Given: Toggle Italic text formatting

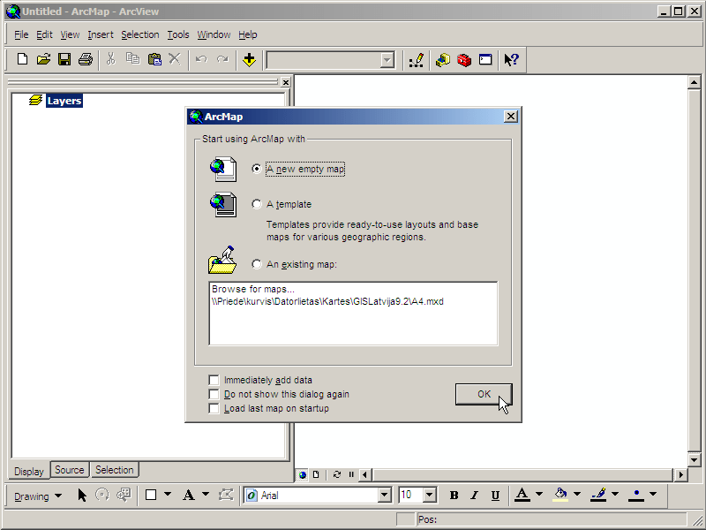Looking at the screenshot, I should tap(474, 496).
